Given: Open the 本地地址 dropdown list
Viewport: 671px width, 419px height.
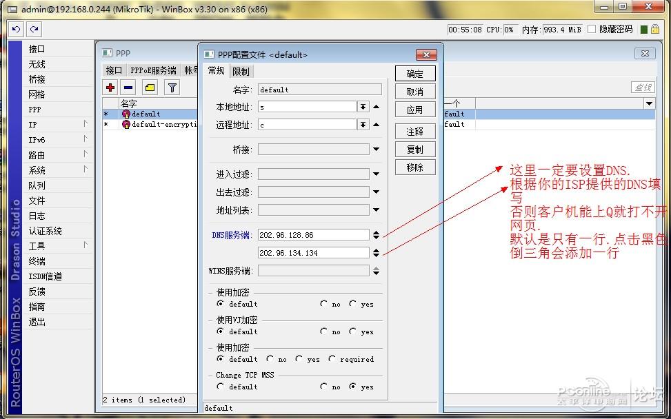Looking at the screenshot, I should tap(363, 106).
